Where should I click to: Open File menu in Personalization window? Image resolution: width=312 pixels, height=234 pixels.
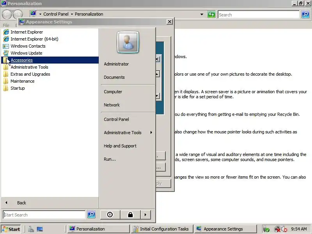click(x=6, y=25)
